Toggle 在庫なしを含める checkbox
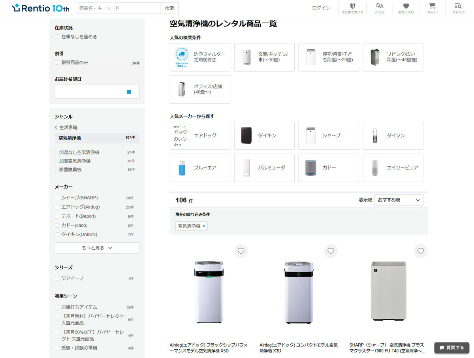Screen dimensions: 474x358 [57, 37]
